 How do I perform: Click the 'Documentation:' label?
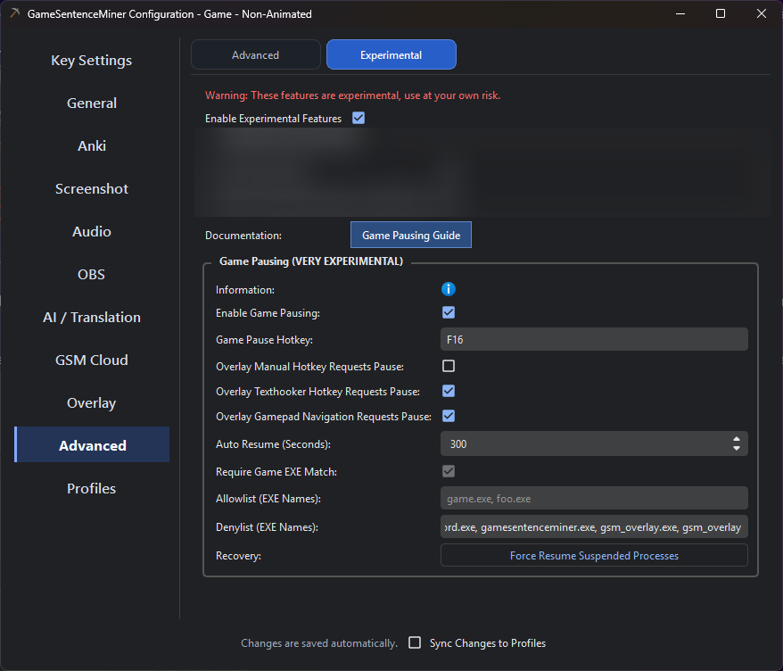coord(243,236)
